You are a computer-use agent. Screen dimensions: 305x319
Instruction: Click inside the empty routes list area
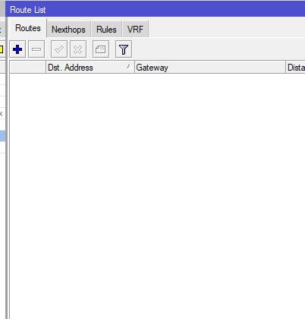[157, 195]
